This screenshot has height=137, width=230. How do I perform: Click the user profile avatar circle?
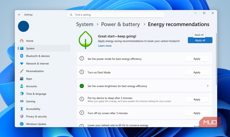pyautogui.click(x=23, y=26)
